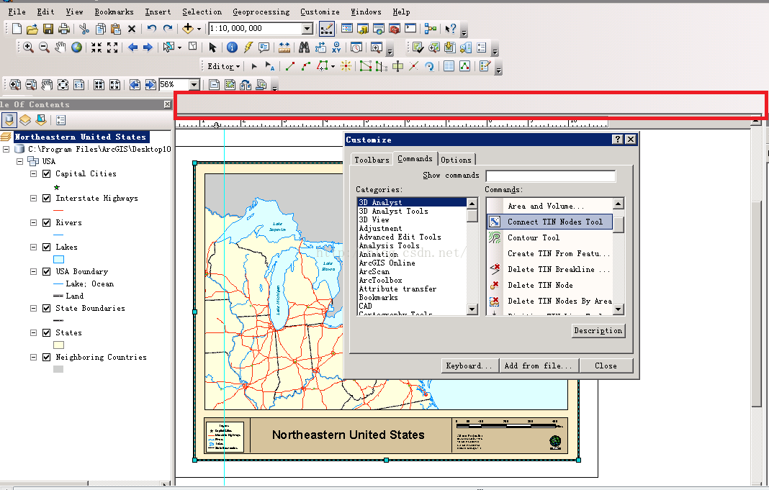Collapse the USA group layer
This screenshot has height=490, width=769.
click(x=20, y=162)
